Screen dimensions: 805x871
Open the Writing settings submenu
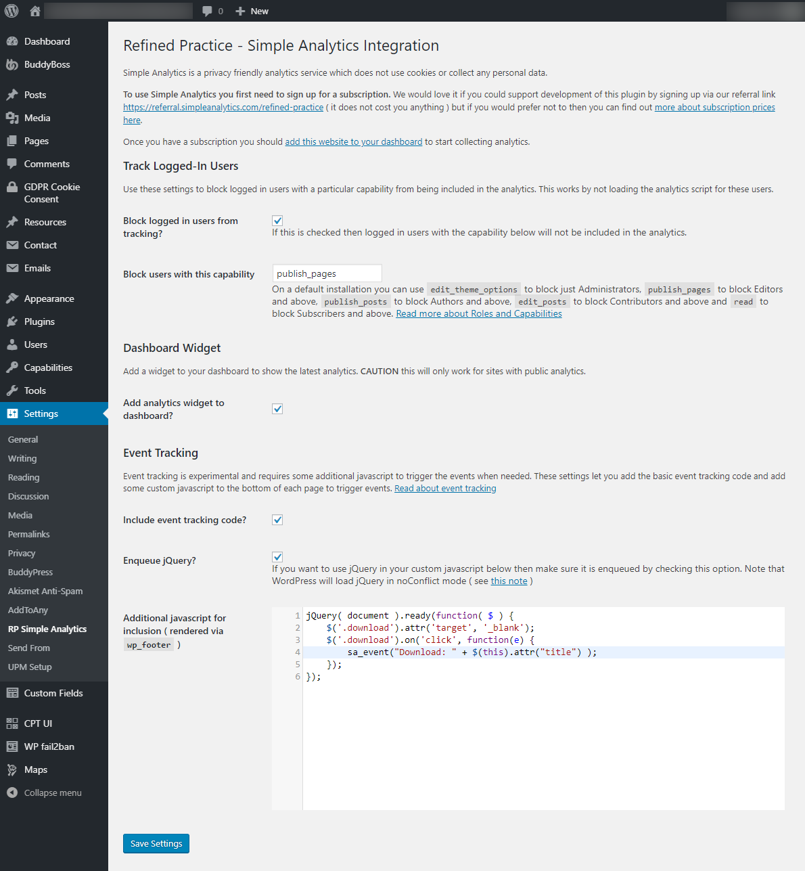coord(22,458)
